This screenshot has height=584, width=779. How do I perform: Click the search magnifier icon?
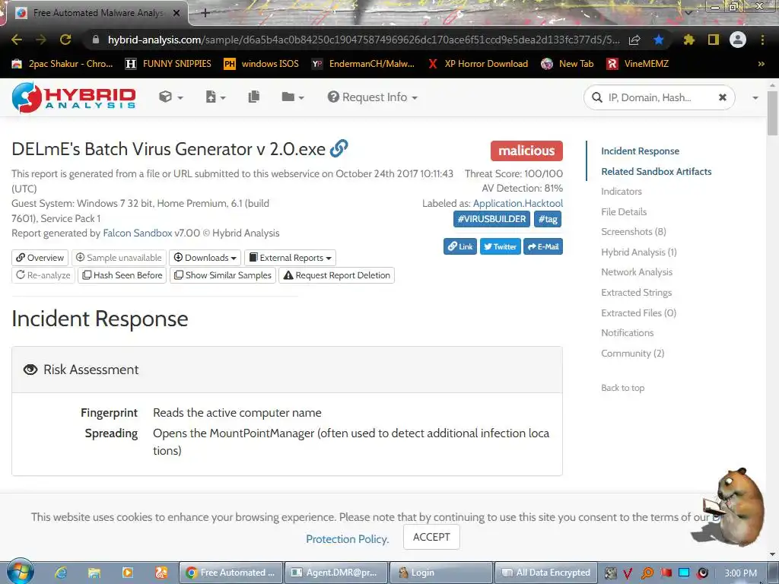pyautogui.click(x=596, y=97)
